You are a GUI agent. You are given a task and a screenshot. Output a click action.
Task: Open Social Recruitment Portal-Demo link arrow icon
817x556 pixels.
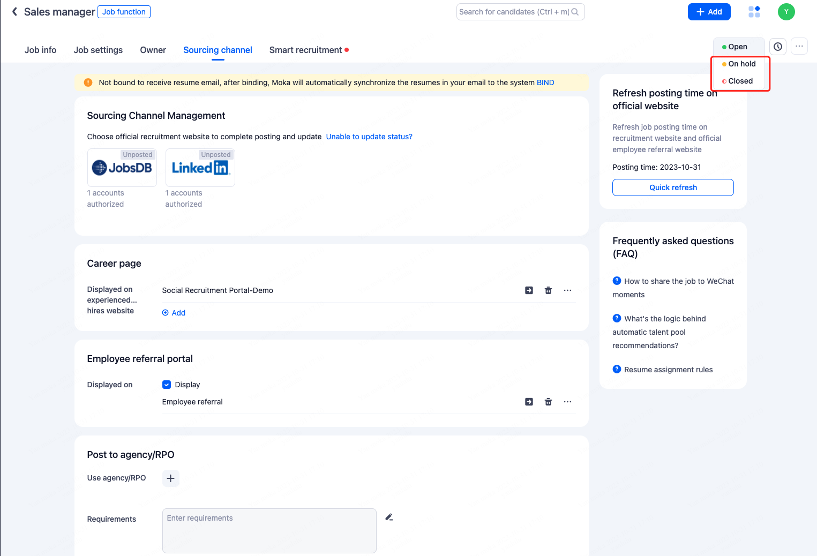[x=529, y=290]
